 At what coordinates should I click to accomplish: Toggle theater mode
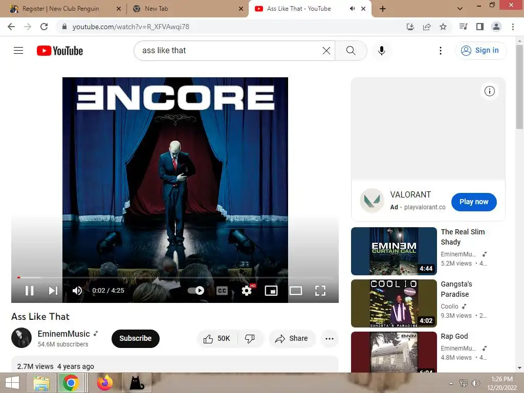(296, 291)
